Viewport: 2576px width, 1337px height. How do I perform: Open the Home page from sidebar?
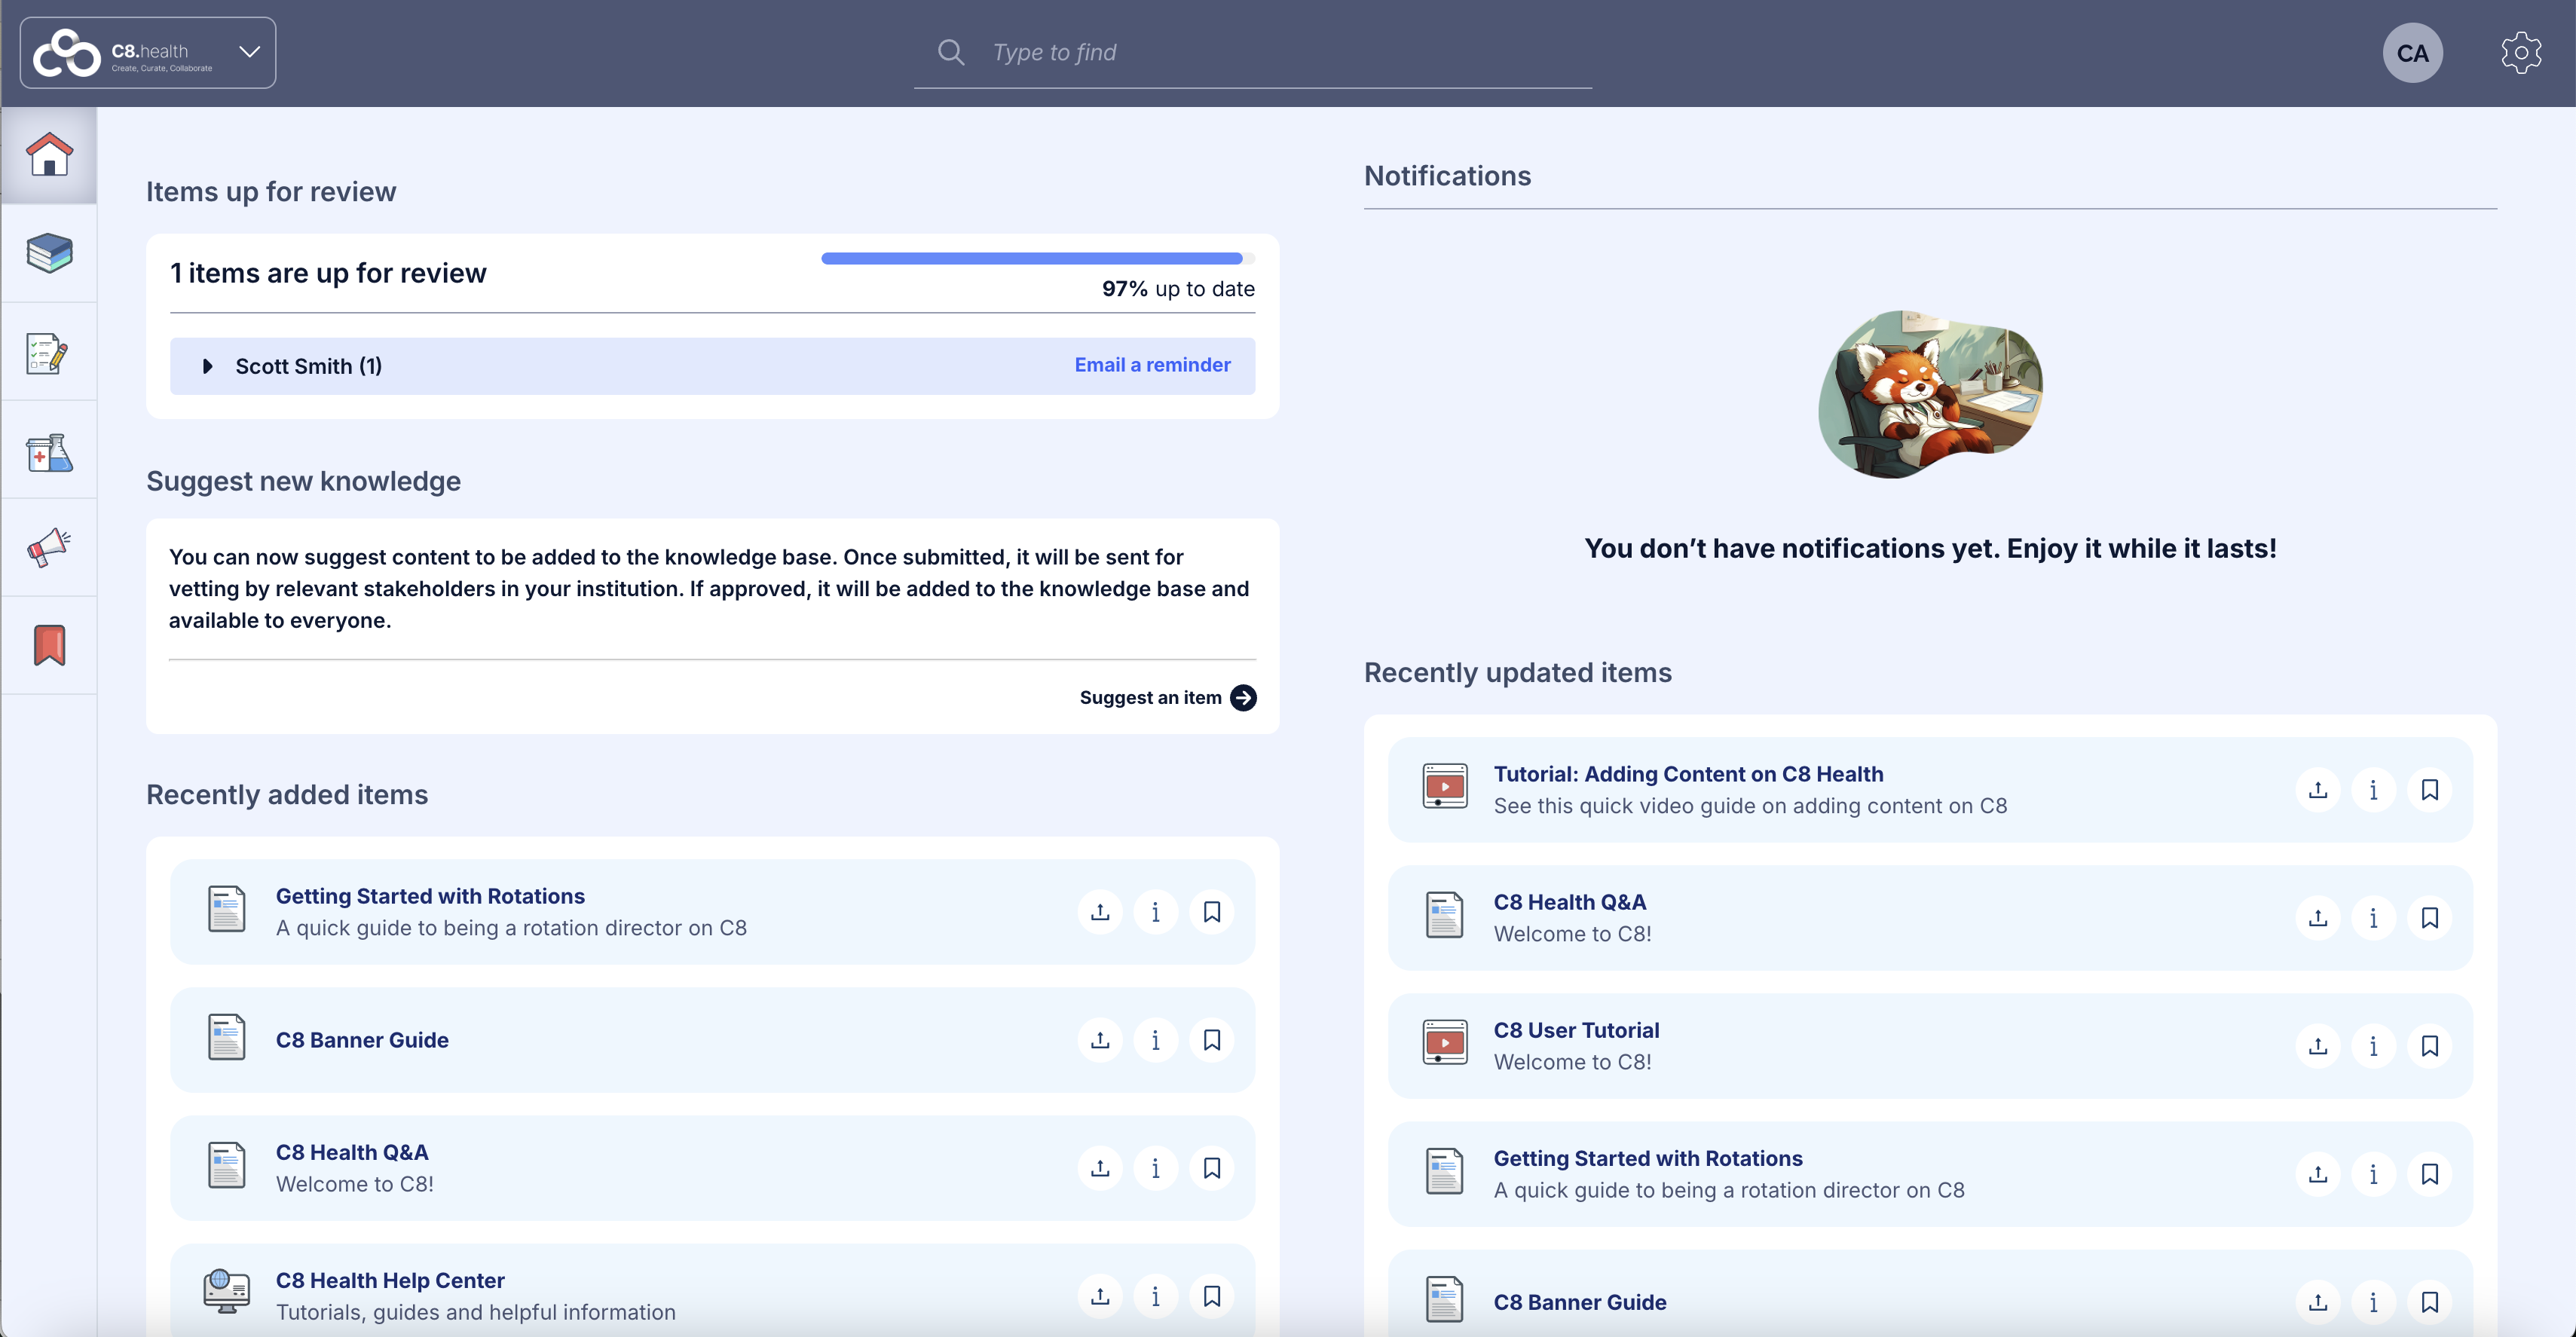click(x=49, y=155)
